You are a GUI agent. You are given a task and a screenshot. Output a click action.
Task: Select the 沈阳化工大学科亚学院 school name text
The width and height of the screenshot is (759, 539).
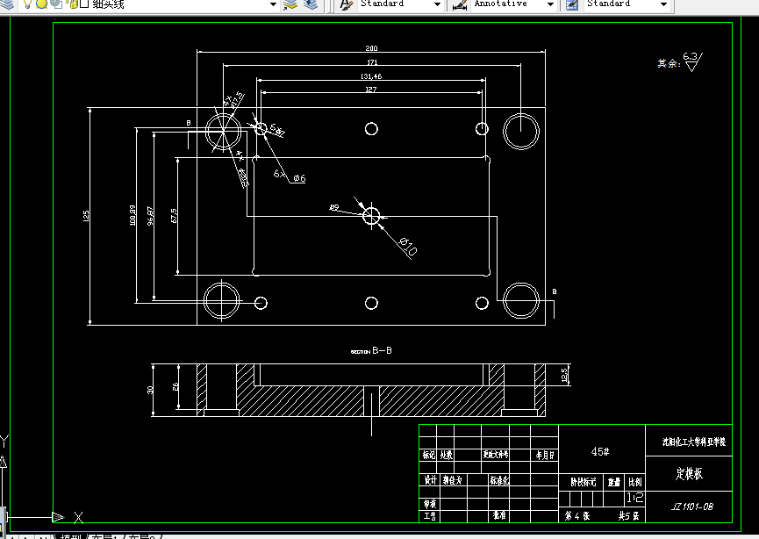pos(694,442)
